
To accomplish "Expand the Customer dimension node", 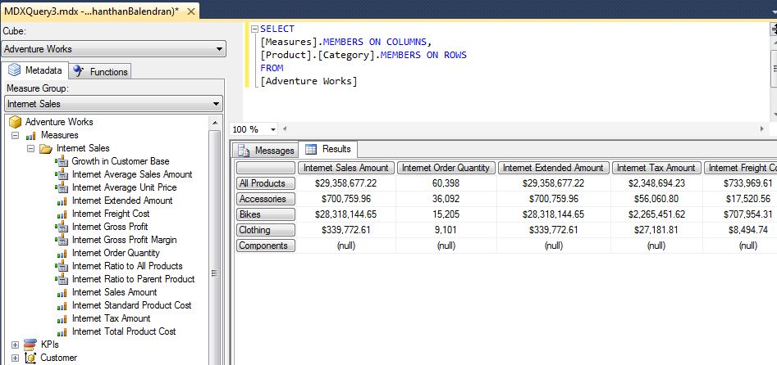I will click(15, 358).
